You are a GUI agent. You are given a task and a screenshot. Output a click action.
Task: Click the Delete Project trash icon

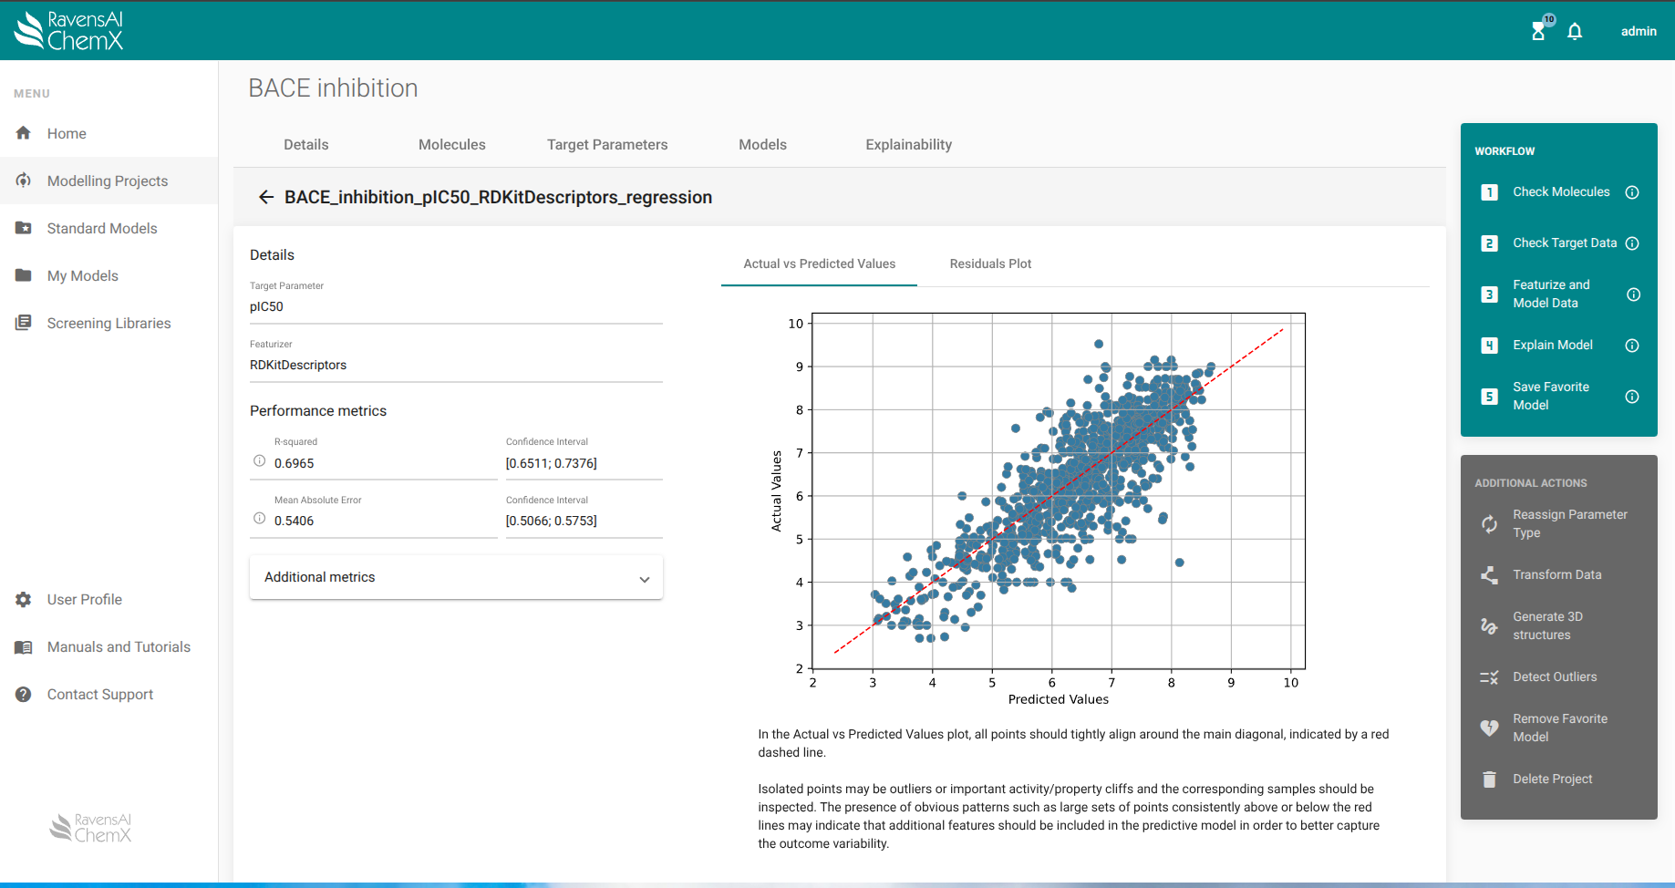[x=1489, y=780]
